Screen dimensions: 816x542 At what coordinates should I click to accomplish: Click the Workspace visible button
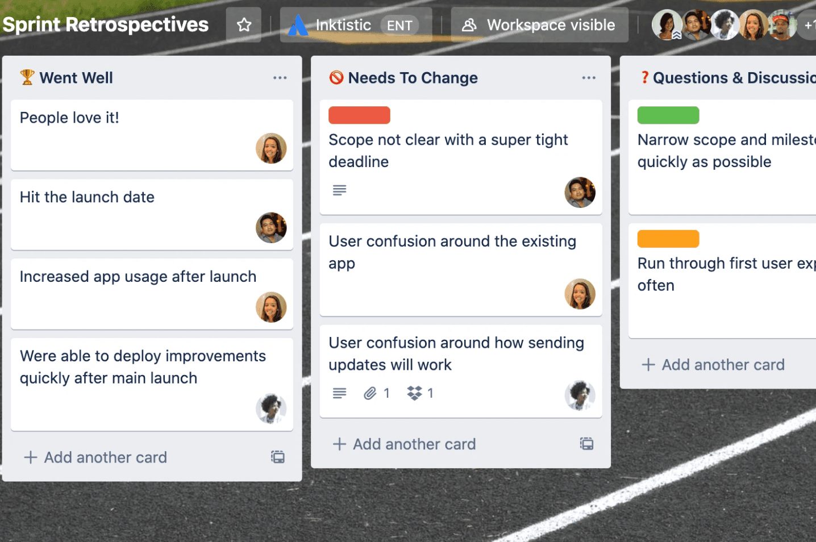pyautogui.click(x=539, y=25)
